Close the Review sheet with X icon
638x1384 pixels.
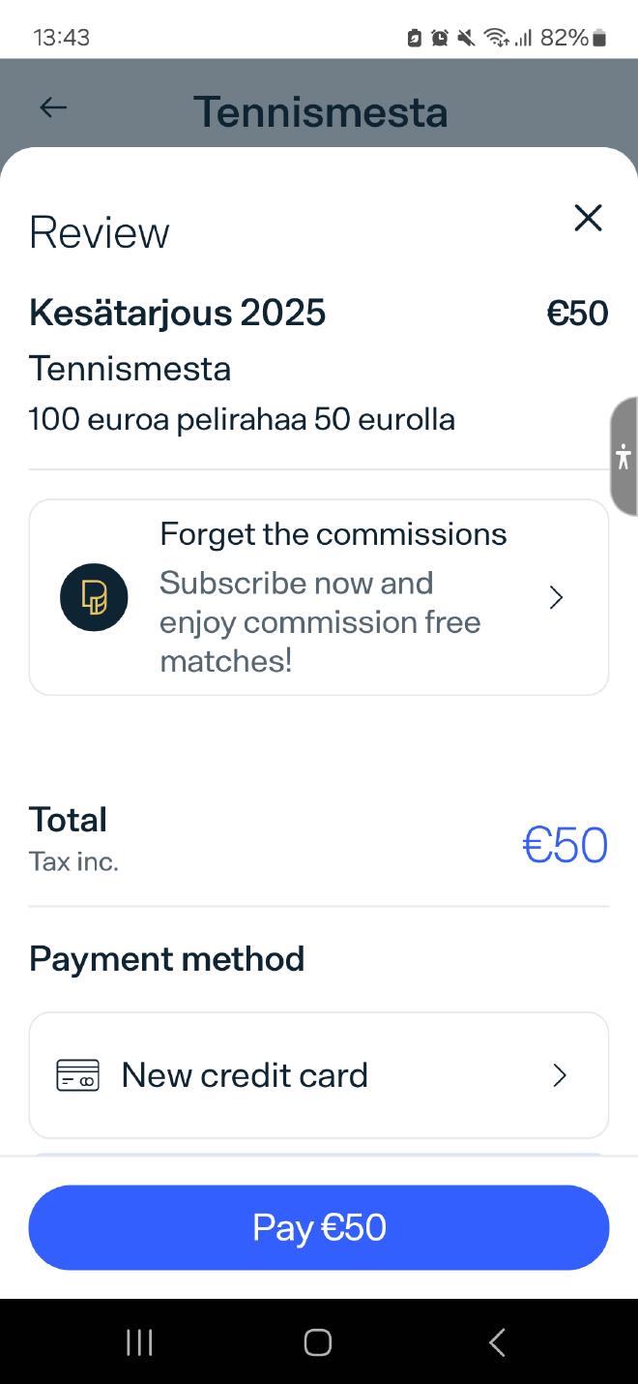588,218
